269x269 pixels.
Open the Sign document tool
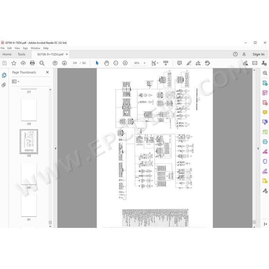pyautogui.click(x=198, y=63)
